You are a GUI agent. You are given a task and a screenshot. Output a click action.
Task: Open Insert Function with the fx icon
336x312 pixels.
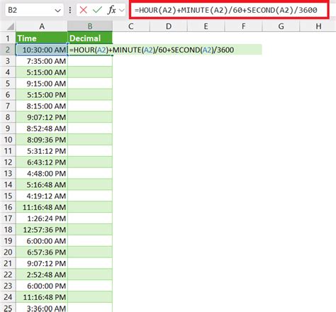click(x=111, y=10)
